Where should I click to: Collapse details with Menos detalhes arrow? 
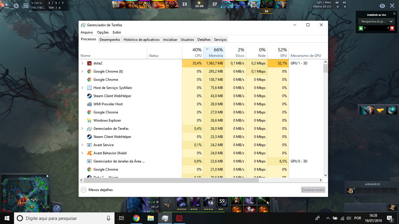click(x=84, y=190)
